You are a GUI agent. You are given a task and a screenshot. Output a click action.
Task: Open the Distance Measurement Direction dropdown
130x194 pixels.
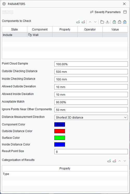point(91,117)
